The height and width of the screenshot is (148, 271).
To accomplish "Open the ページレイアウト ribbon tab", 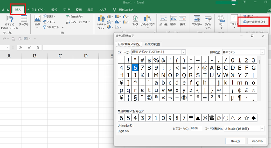I will (36, 9).
